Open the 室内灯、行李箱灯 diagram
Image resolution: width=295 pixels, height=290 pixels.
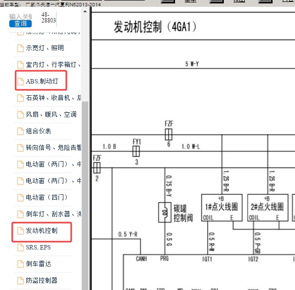(53, 64)
